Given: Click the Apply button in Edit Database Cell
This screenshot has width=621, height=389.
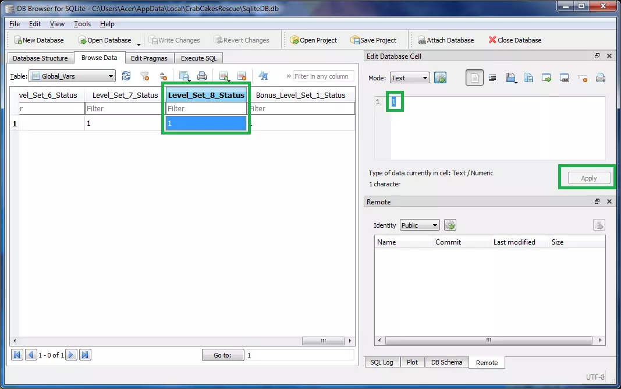Looking at the screenshot, I should pos(588,178).
